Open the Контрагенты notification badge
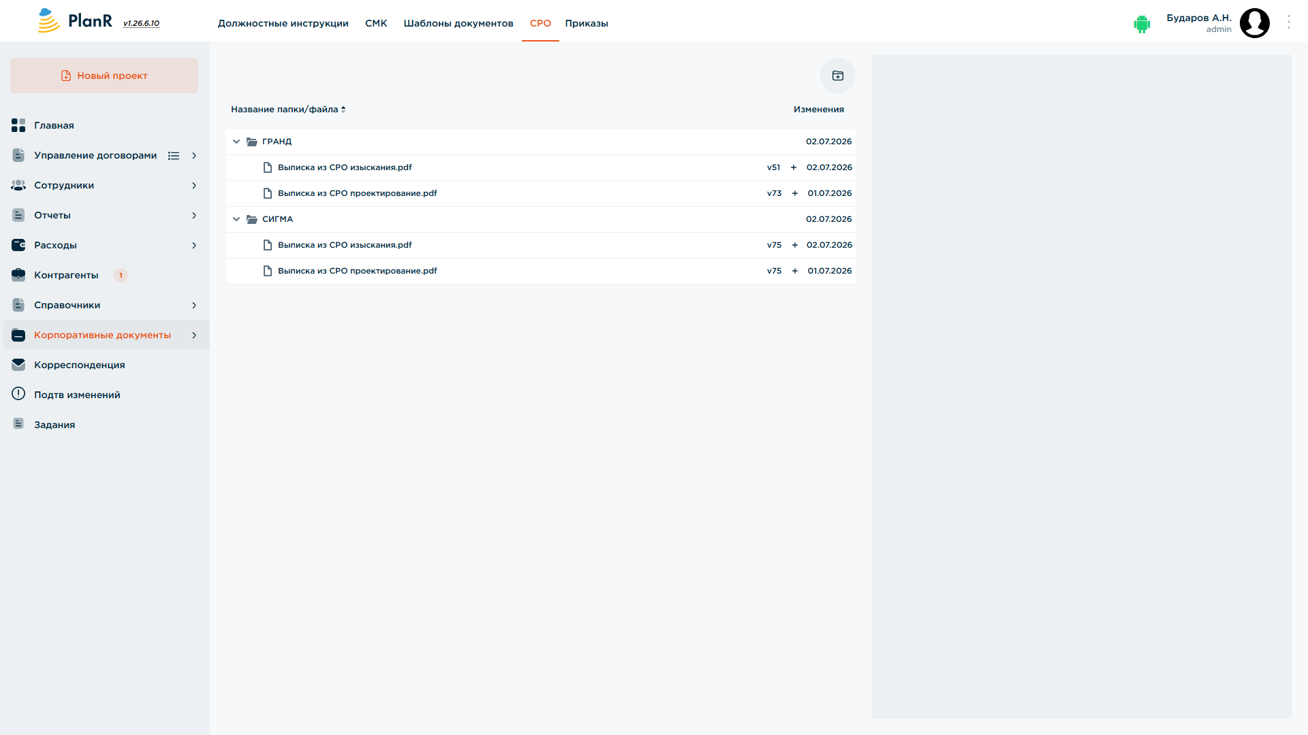Viewport: 1308px width, 735px height. (x=121, y=276)
